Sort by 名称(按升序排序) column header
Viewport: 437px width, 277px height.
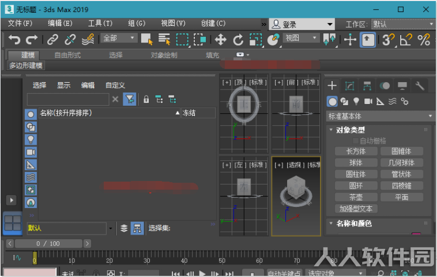110,113
